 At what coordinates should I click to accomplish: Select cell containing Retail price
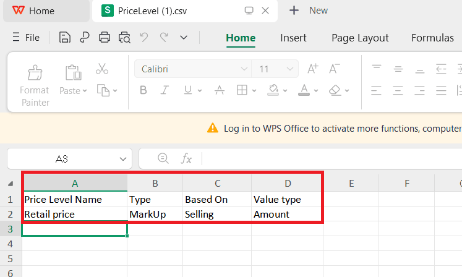pos(74,214)
